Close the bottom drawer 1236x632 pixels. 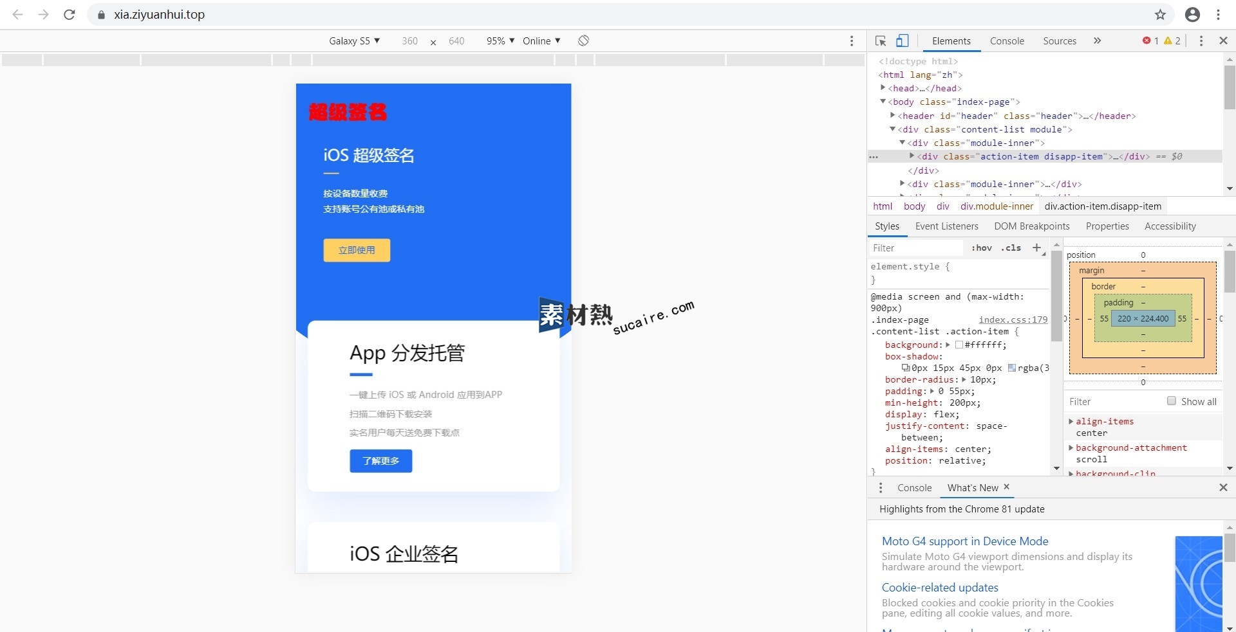point(1223,487)
